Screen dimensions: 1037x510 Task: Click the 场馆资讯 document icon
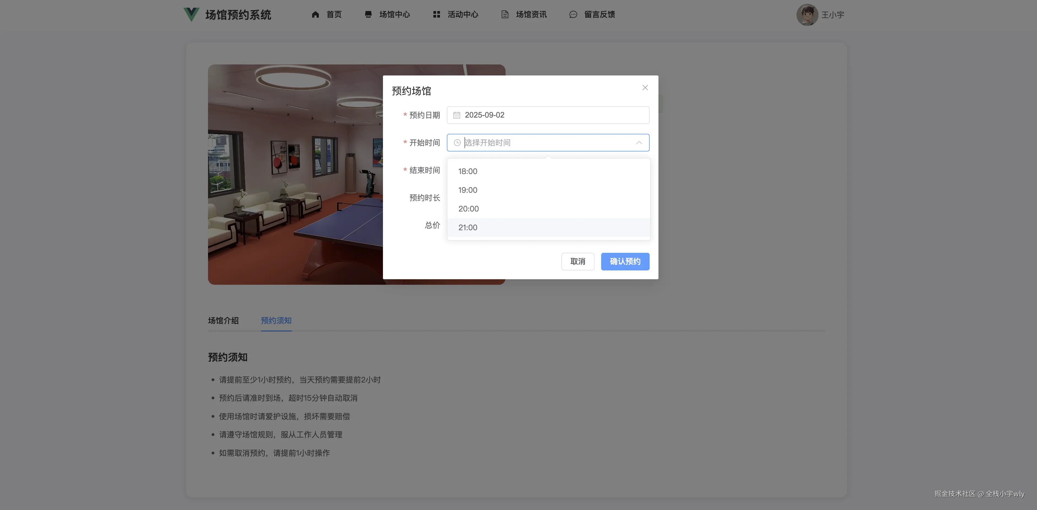coord(505,15)
